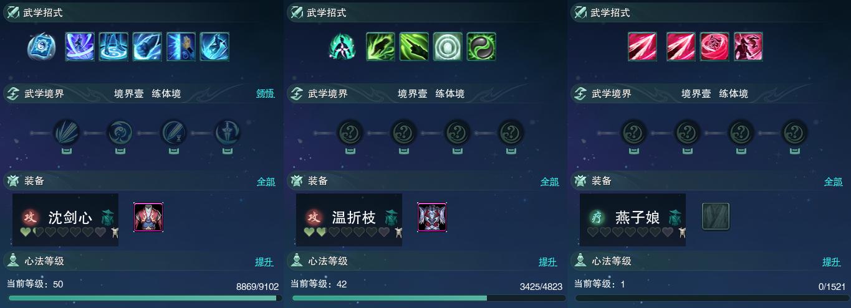Viewport: 851px width, 308px height.
Task: Select the 燕子娘 healer character card
Action: pos(633,220)
